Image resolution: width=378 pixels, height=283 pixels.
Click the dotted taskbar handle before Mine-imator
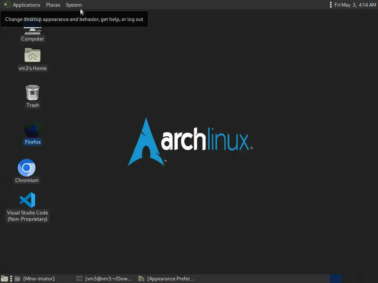tap(11, 279)
